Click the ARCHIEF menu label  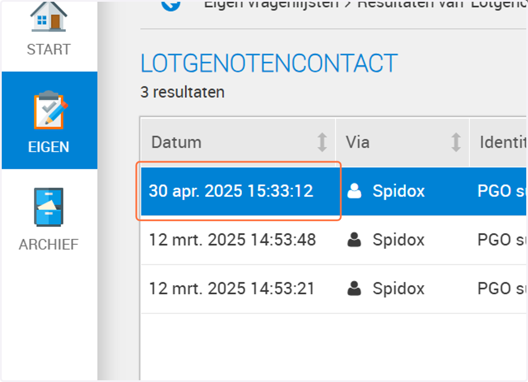pyautogui.click(x=48, y=244)
